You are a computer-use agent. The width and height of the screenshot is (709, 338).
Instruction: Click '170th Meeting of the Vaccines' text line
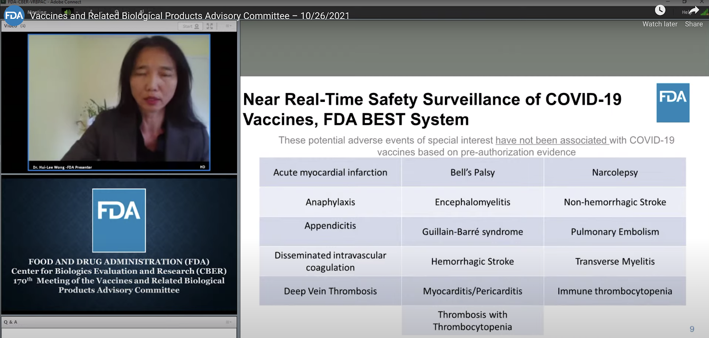[119, 280]
